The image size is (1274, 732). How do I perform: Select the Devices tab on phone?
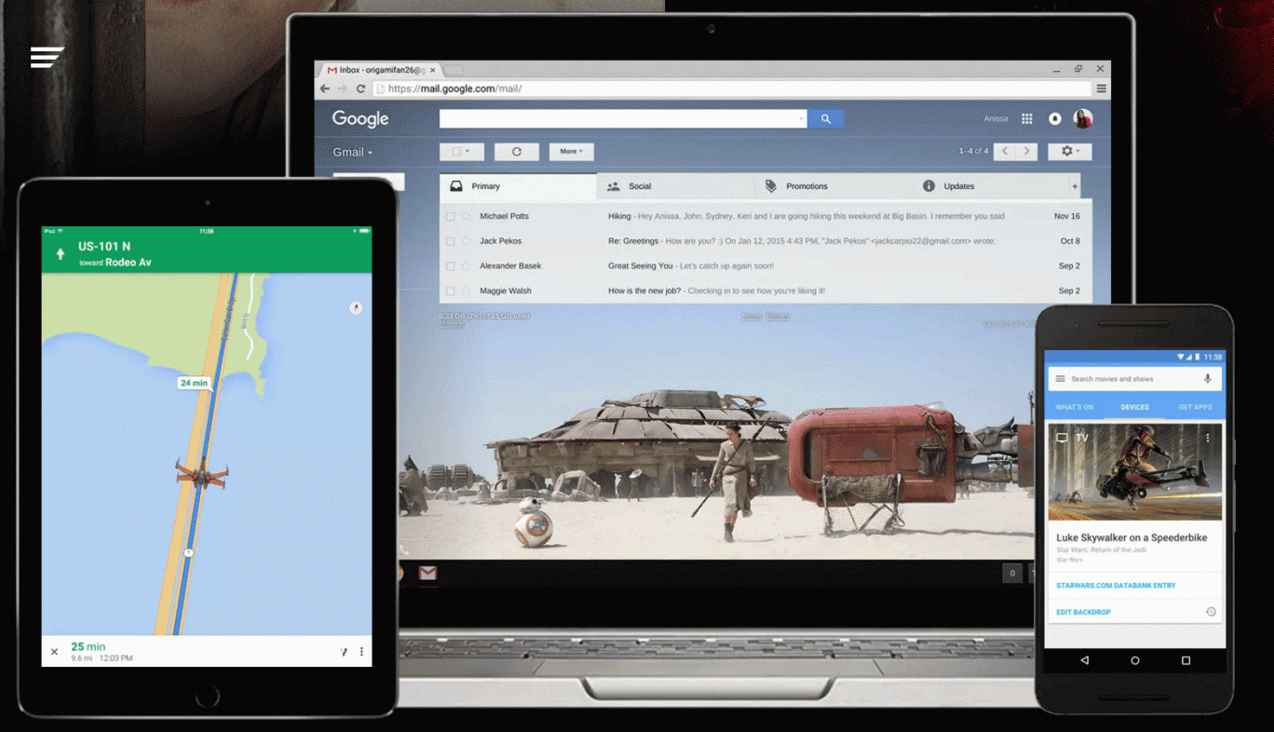1134,407
